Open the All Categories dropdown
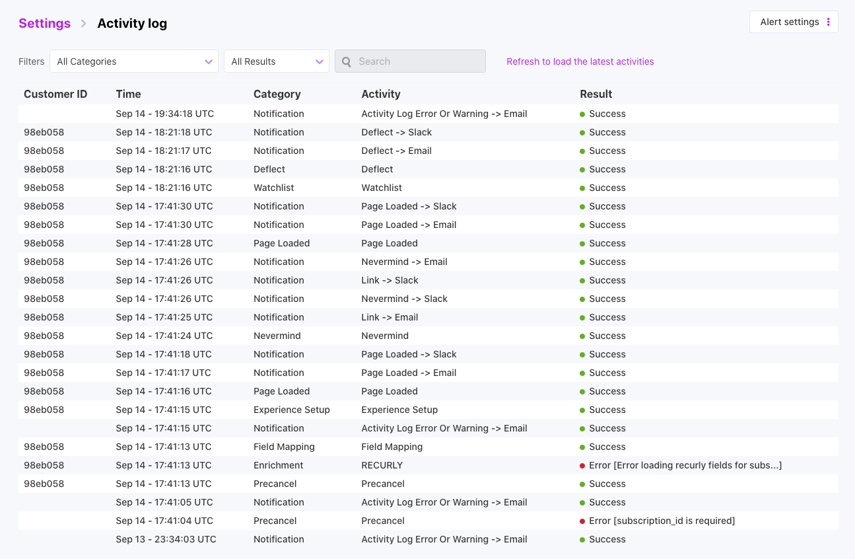Viewport: 855px width, 559px height. [133, 61]
